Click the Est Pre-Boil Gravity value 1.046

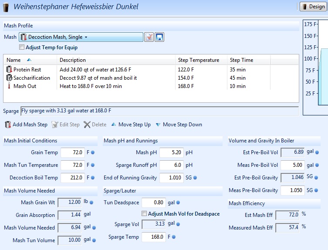[x=293, y=178]
